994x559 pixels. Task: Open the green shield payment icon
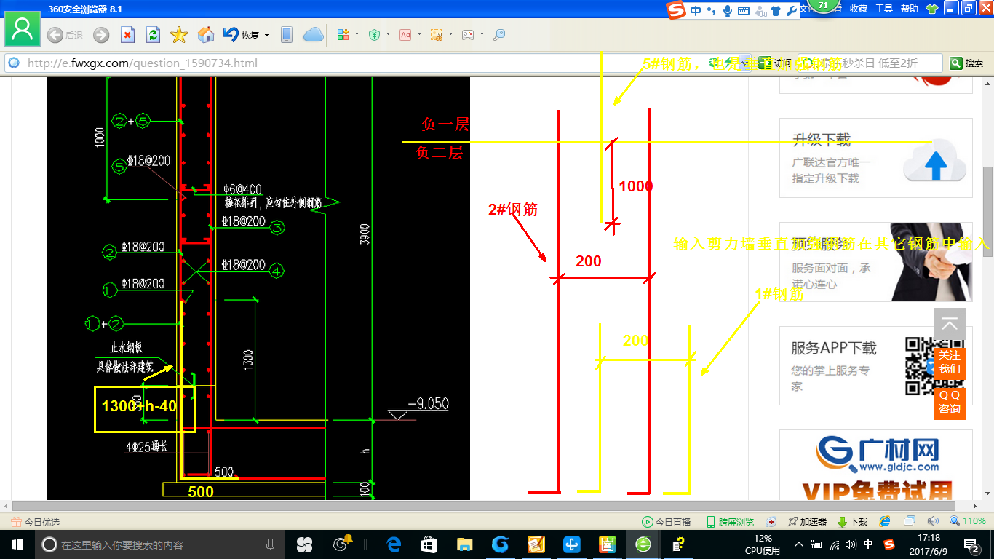click(x=374, y=35)
